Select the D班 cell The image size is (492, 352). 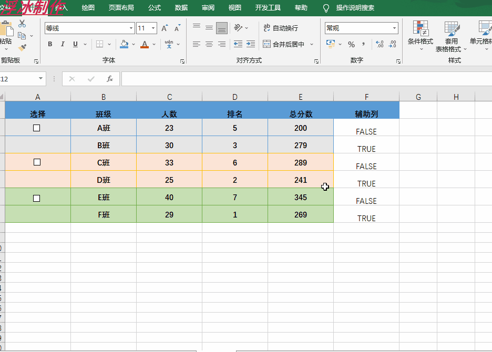coord(104,180)
